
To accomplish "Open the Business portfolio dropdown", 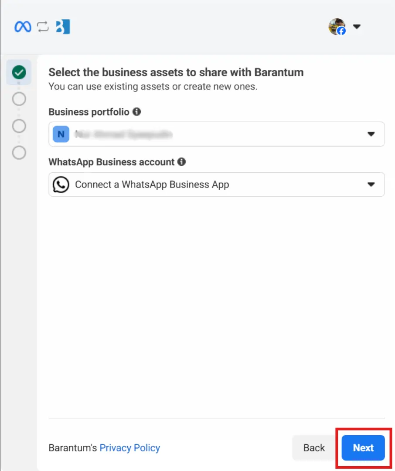I will 371,134.
